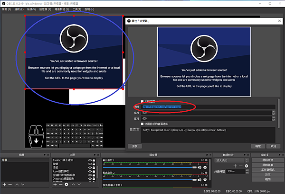Add a new source with the Sources plus icon
The width and height of the screenshot is (285, 194).
point(55,185)
